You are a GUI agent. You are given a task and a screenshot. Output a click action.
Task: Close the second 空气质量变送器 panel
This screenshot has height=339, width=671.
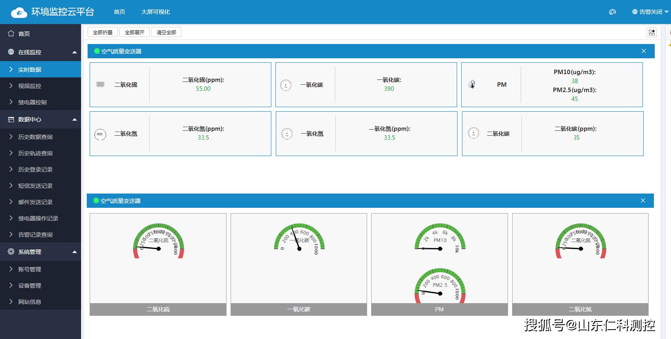643,200
